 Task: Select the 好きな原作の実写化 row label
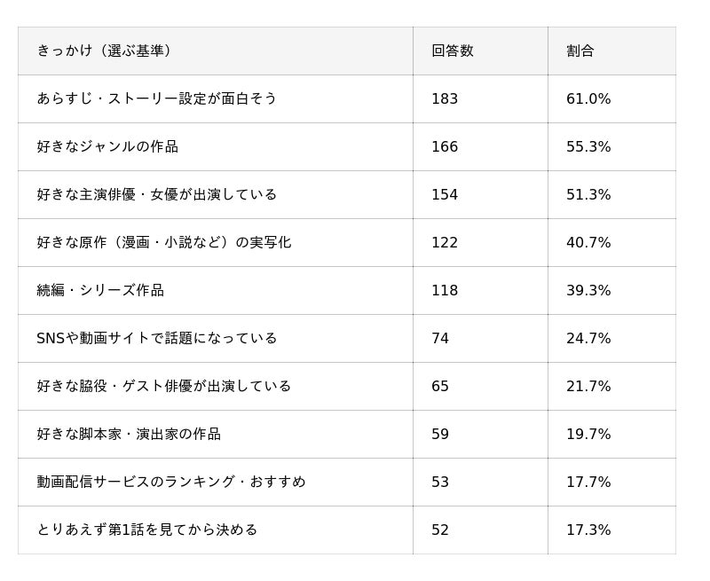(164, 242)
